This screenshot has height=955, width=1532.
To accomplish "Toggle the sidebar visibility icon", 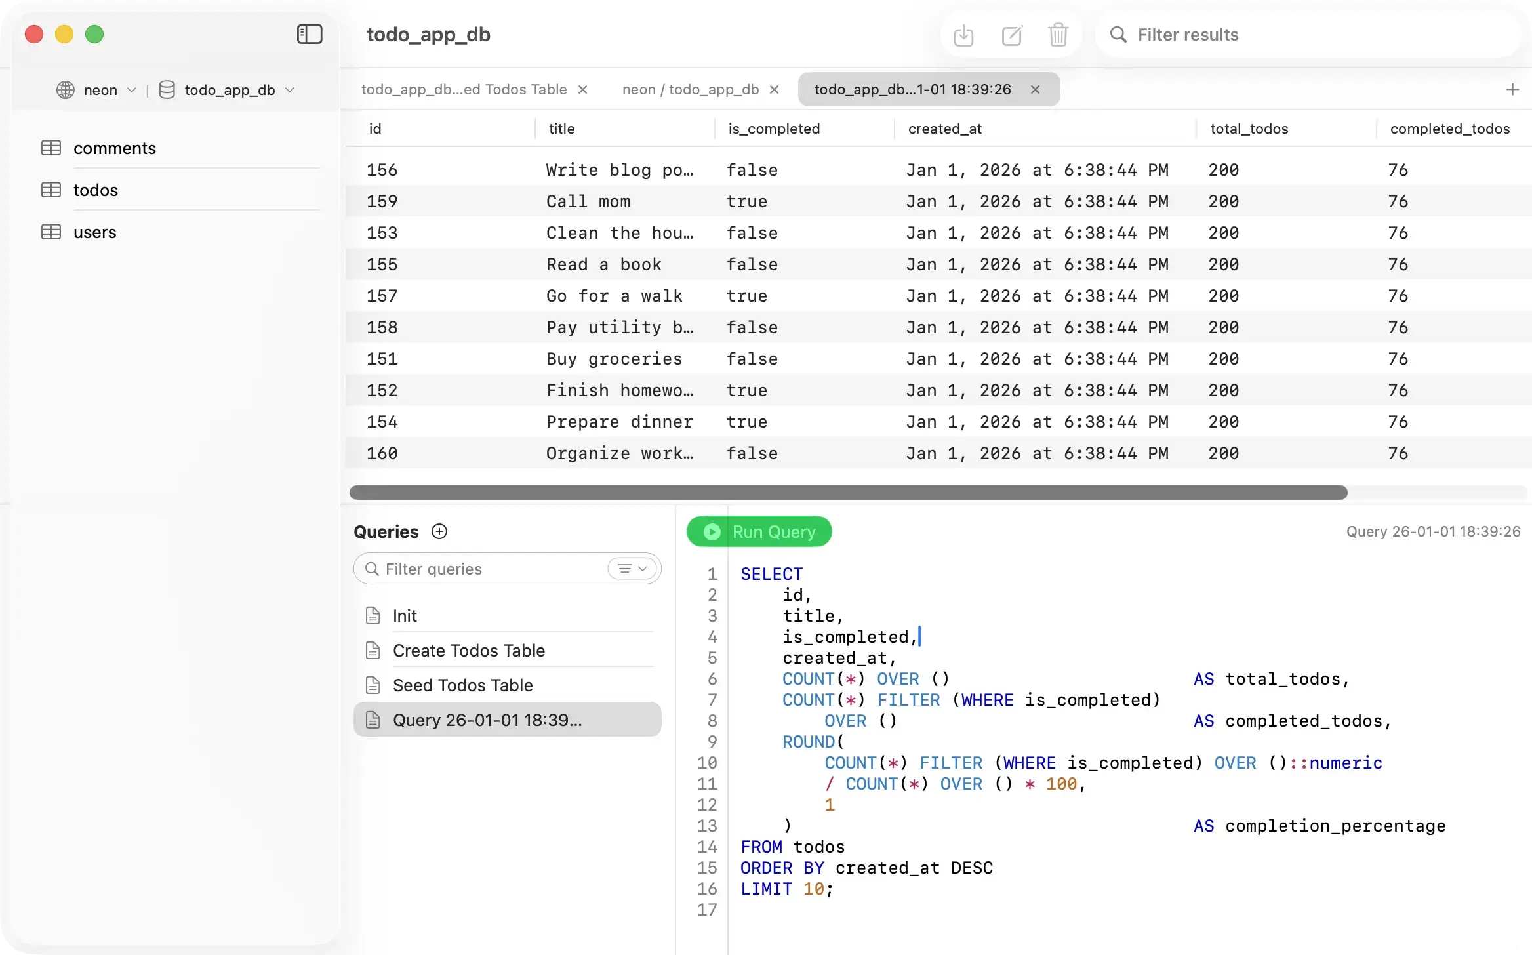I will point(308,34).
